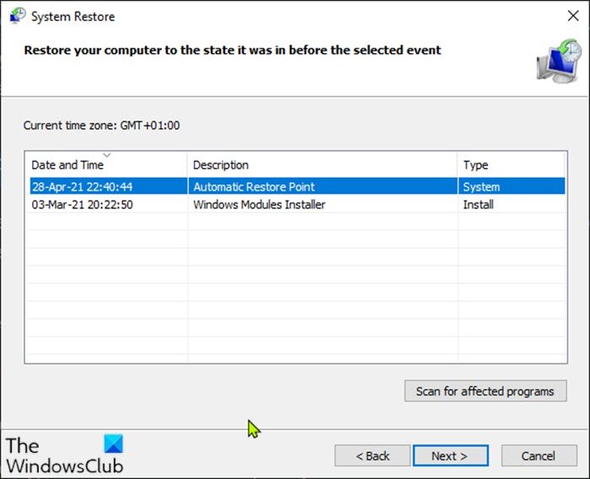The width and height of the screenshot is (590, 479).
Task: Click TheWindowsClub watermark text
Action: click(65, 455)
